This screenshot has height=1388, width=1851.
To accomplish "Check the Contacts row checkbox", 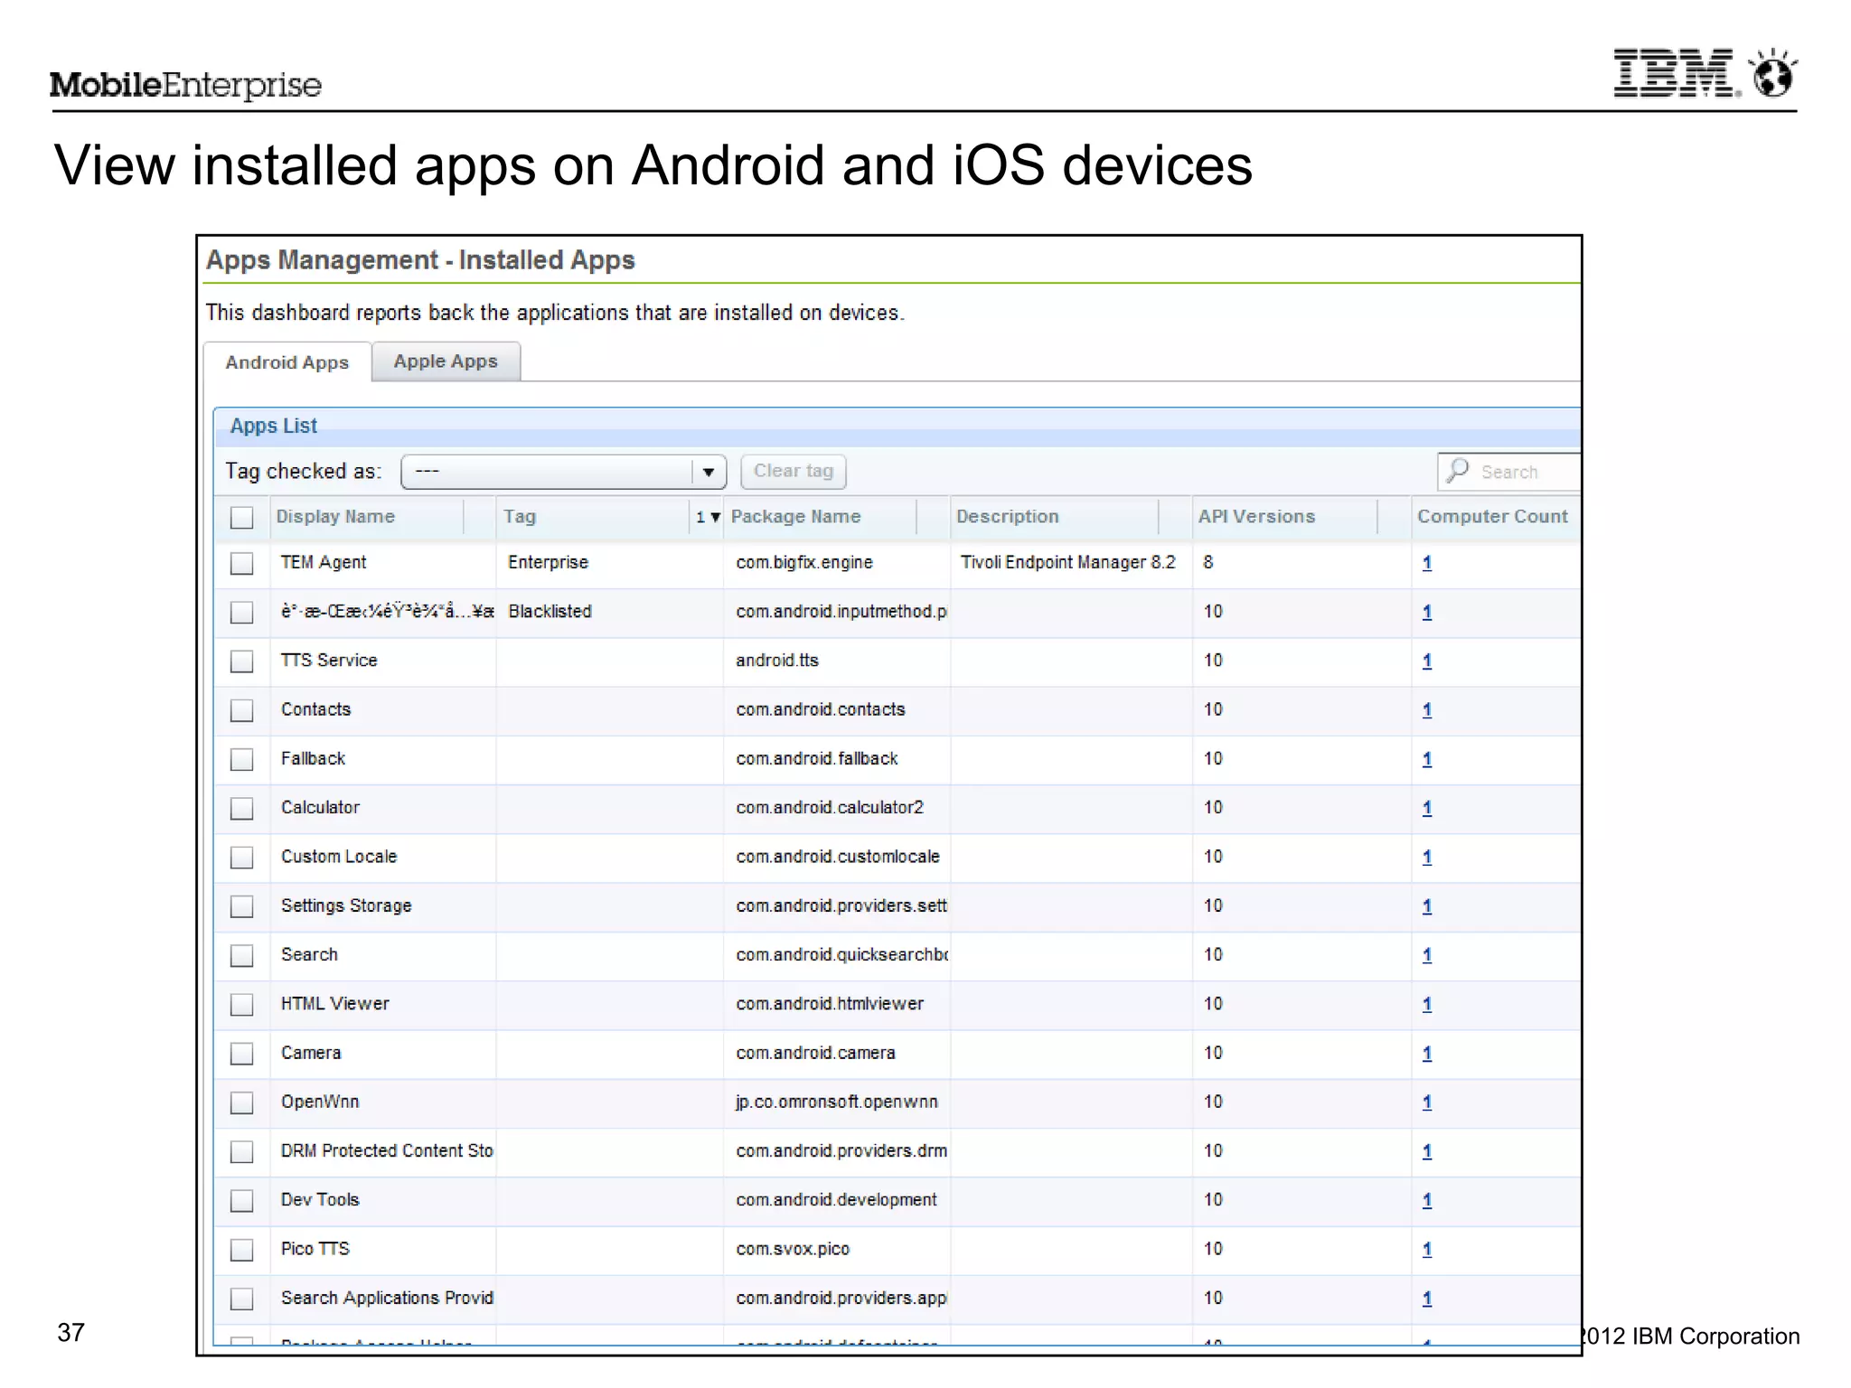I will pos(241,710).
